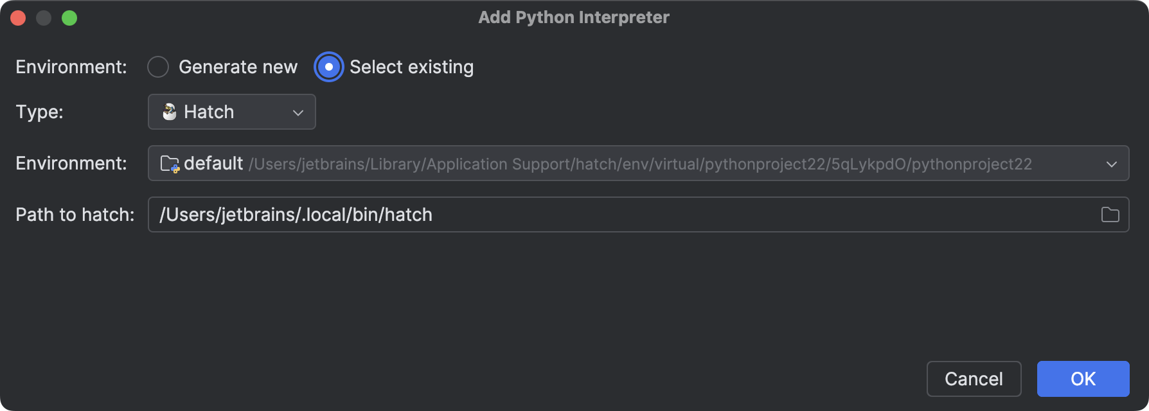Browse for hatch executable via folder icon
1149x411 pixels.
(1110, 214)
